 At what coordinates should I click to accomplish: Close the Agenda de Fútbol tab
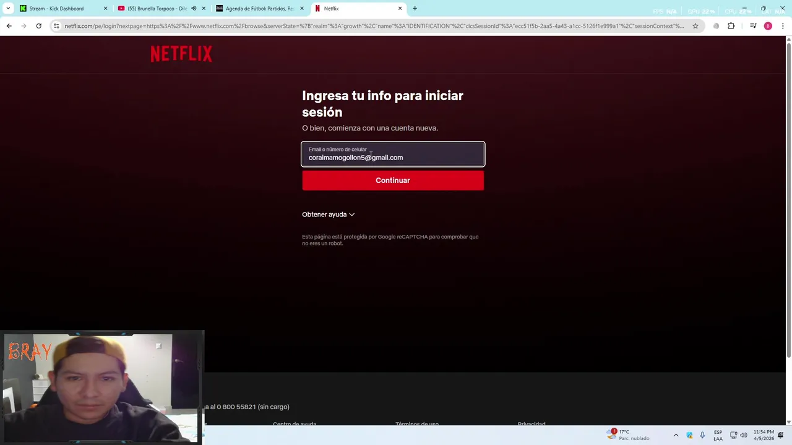click(302, 9)
